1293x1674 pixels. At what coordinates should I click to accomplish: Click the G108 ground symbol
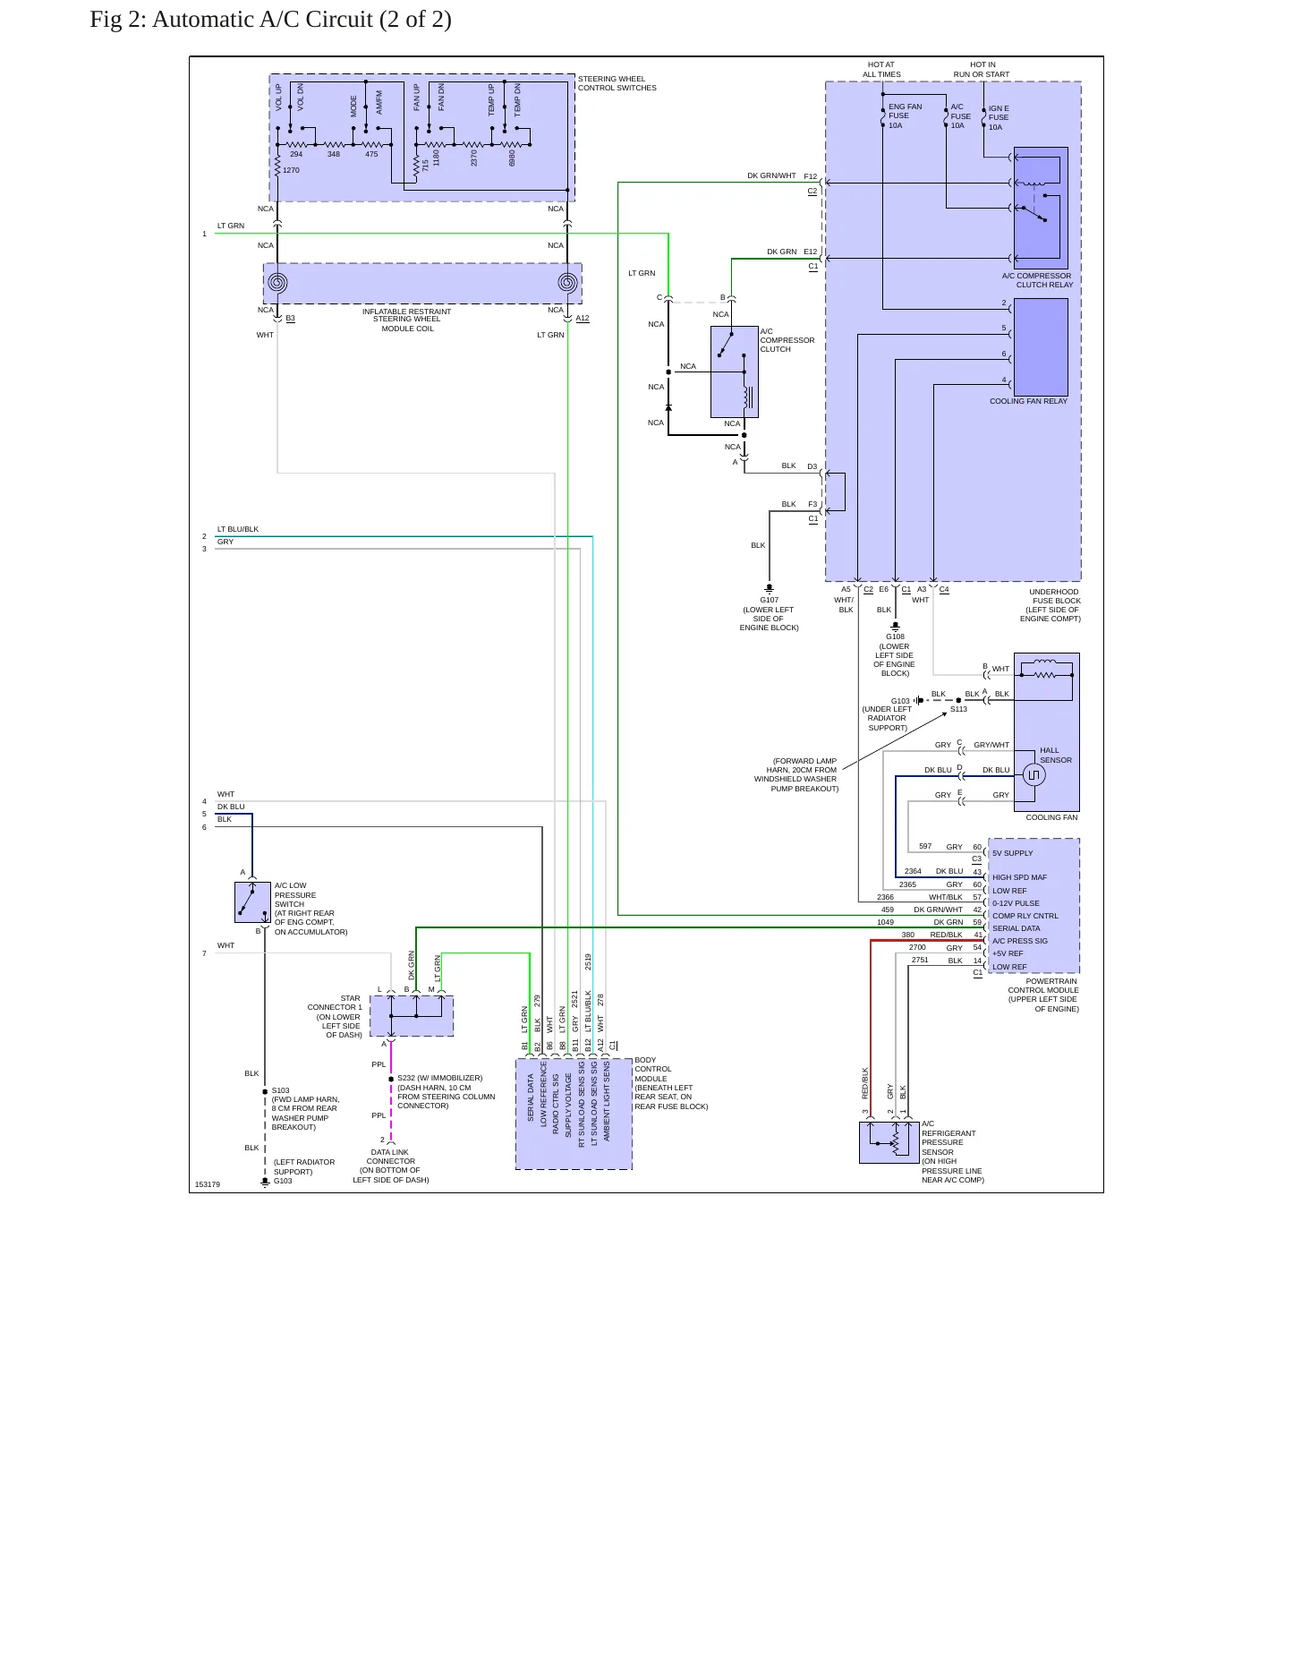tap(895, 627)
